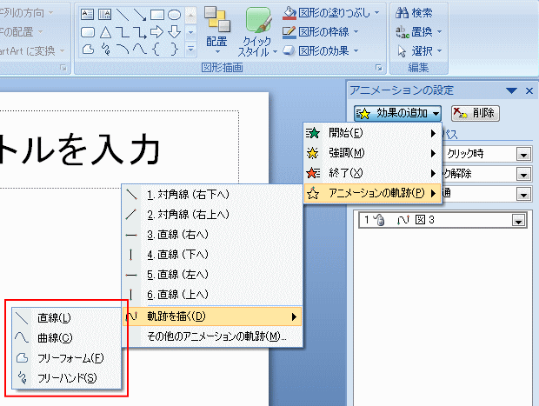Select 直線(L) draw path
The image size is (539, 406).
pyautogui.click(x=66, y=318)
